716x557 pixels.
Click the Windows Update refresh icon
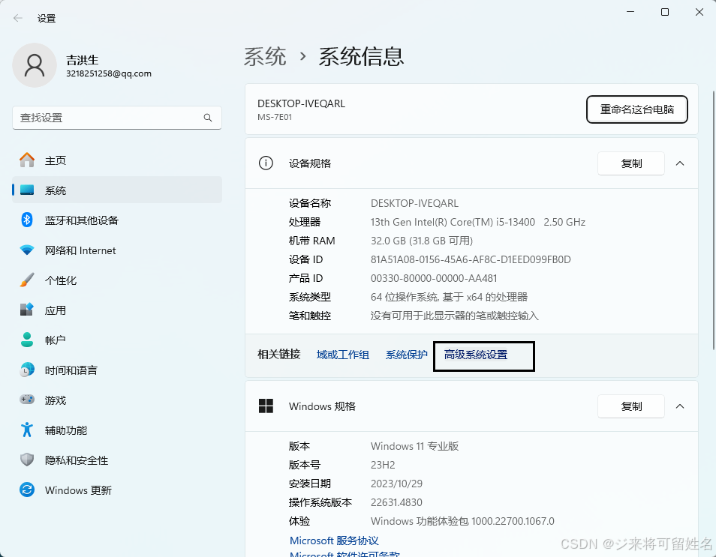[27, 490]
